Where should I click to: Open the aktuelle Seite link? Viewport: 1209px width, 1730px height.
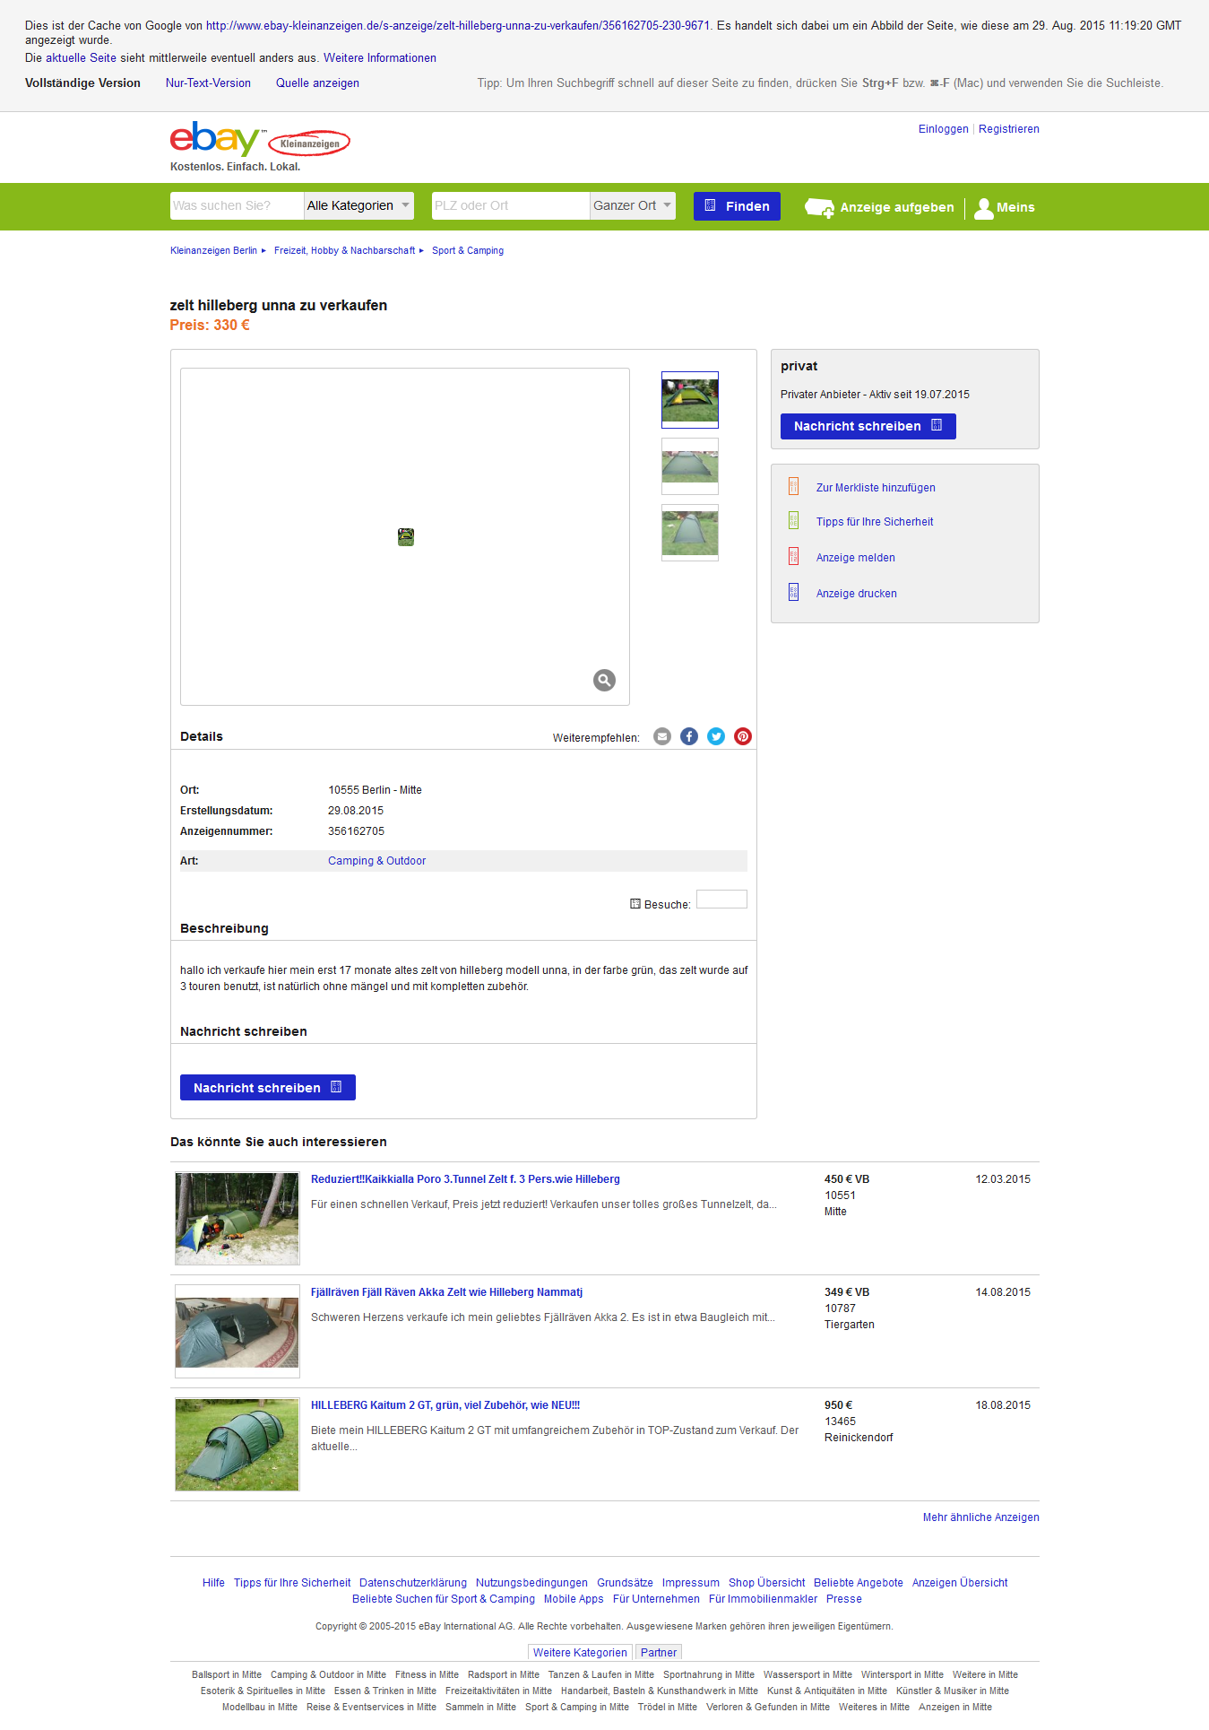(81, 57)
